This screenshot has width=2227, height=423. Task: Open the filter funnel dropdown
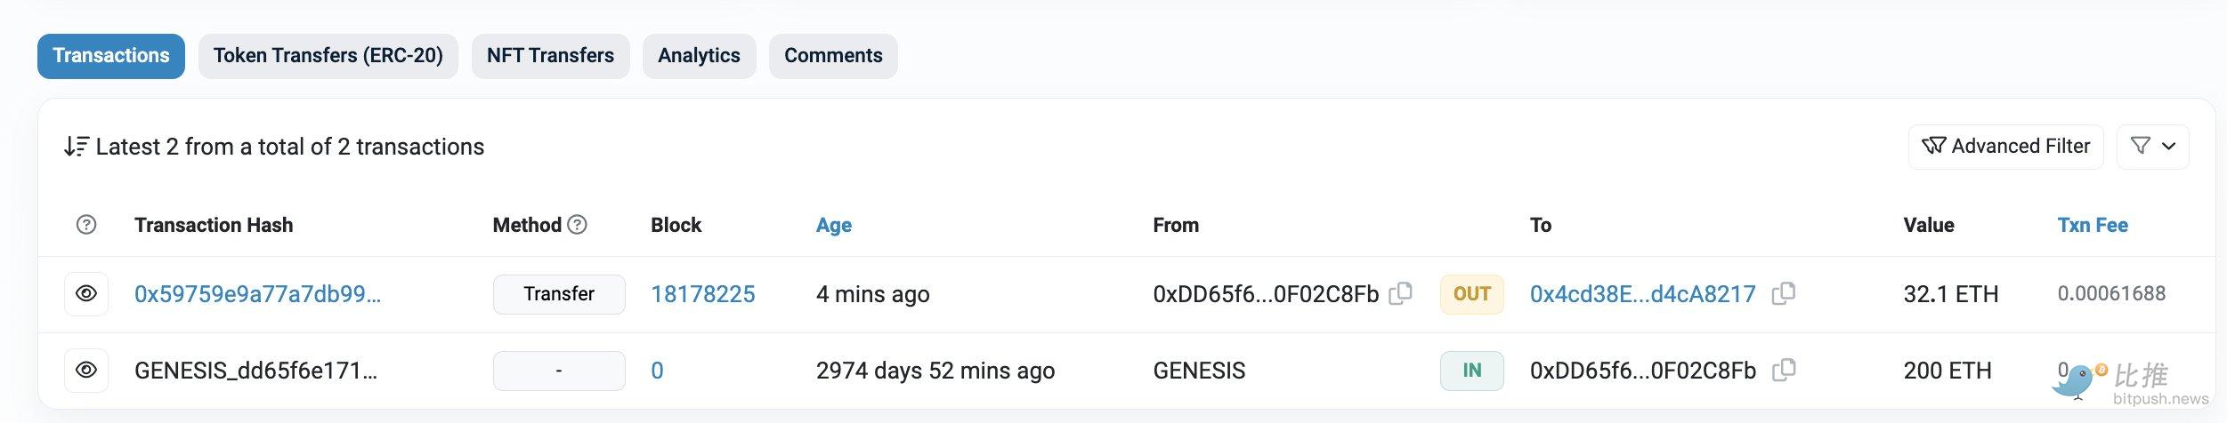(x=2152, y=147)
